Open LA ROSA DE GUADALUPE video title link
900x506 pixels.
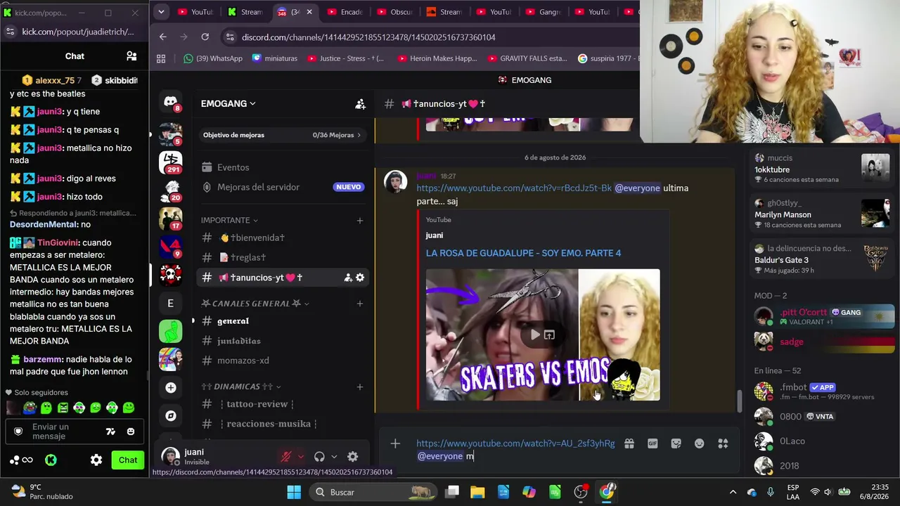pos(523,253)
